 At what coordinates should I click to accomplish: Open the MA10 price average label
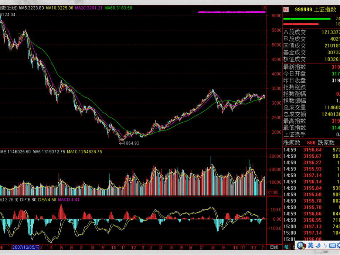click(59, 8)
